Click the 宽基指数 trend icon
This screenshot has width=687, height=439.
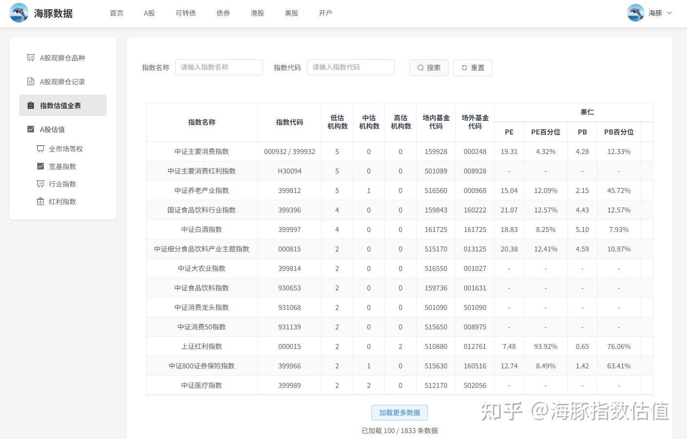40,166
